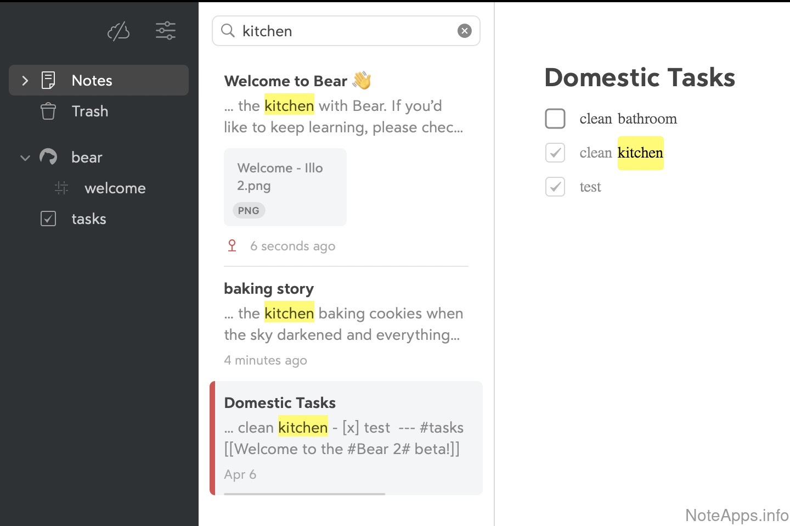This screenshot has width=790, height=526.
Task: Click the magnifying glass search icon
Action: click(x=228, y=31)
